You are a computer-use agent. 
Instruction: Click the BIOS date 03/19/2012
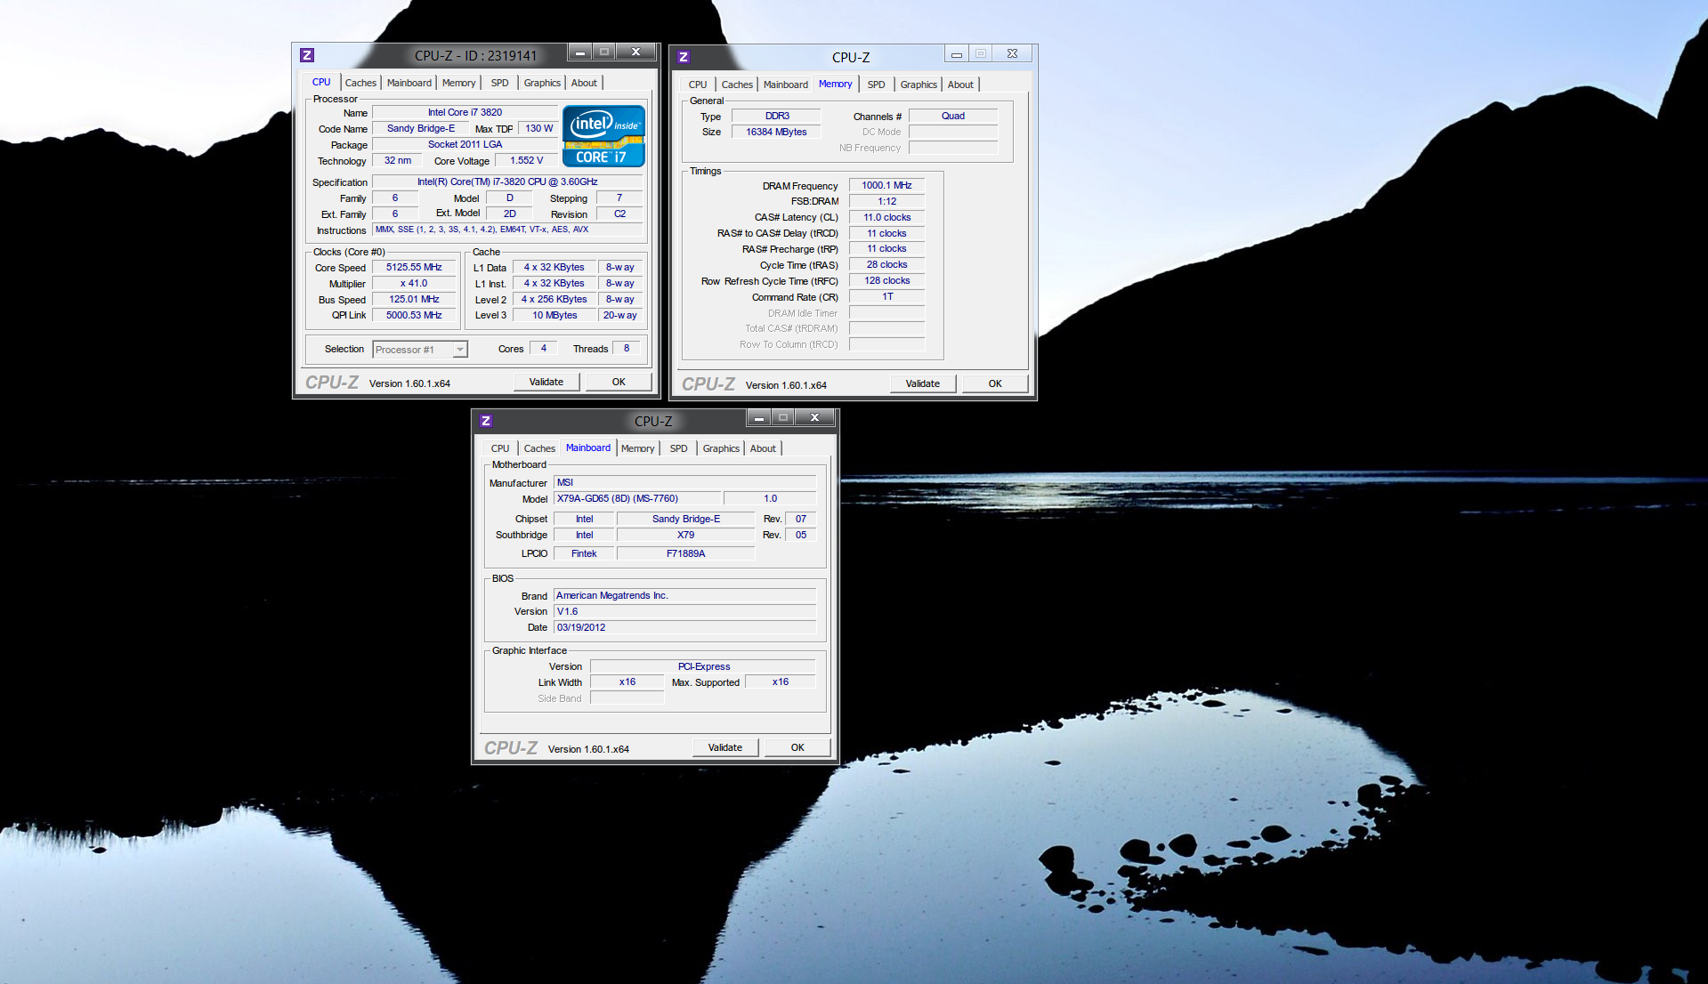click(x=684, y=627)
